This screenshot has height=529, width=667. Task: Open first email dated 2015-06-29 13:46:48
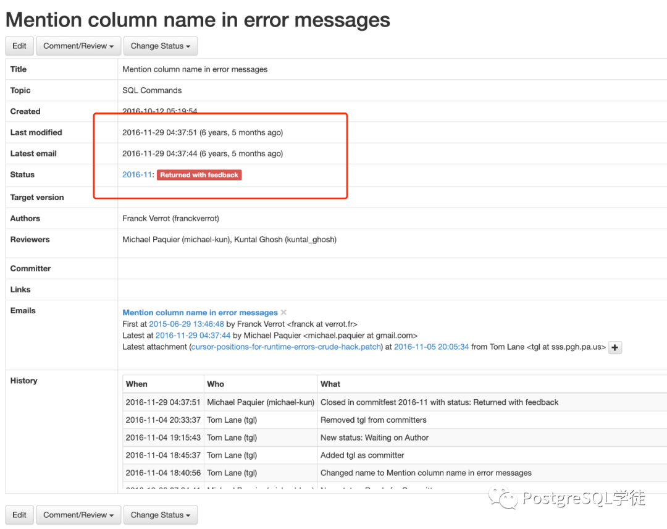187,324
